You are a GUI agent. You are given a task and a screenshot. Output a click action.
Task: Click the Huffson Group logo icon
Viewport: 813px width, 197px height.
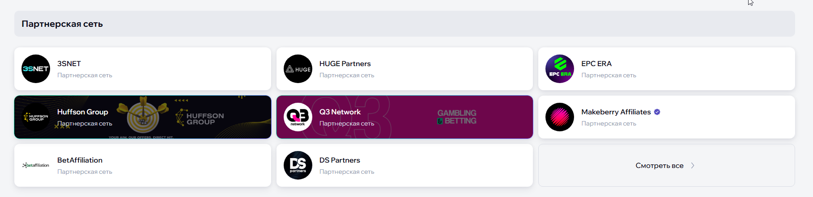[x=36, y=117]
